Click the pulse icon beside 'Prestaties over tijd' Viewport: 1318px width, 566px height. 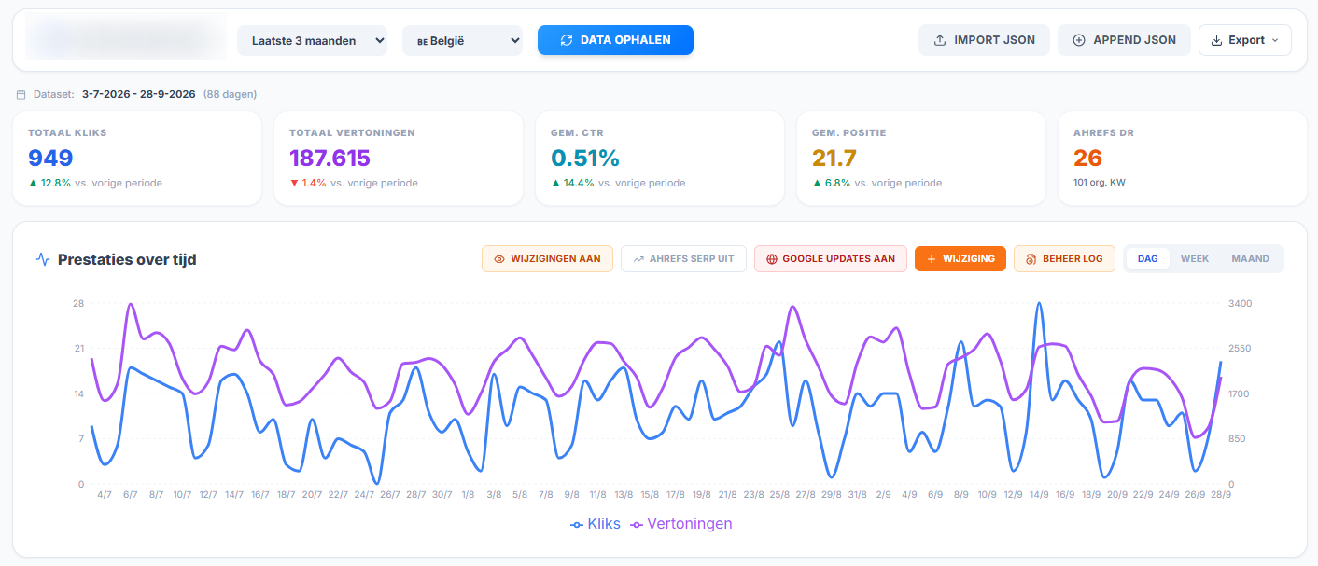click(x=43, y=259)
